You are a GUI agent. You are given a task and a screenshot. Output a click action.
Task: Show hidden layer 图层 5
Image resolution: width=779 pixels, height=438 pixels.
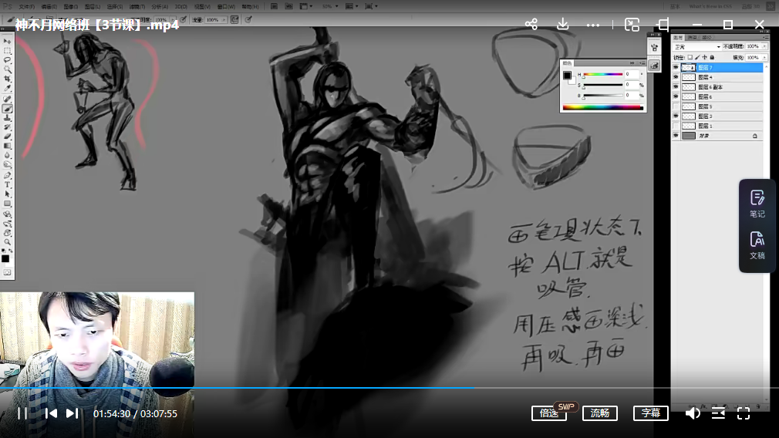tap(676, 106)
